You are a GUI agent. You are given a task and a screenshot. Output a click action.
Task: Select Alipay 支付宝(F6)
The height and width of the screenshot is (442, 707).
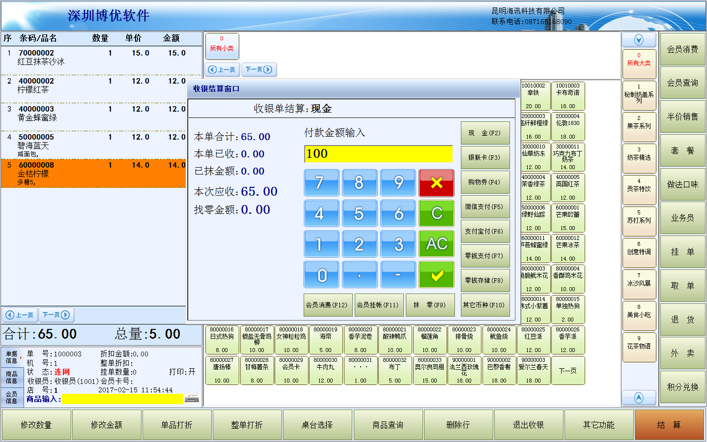[x=485, y=231]
